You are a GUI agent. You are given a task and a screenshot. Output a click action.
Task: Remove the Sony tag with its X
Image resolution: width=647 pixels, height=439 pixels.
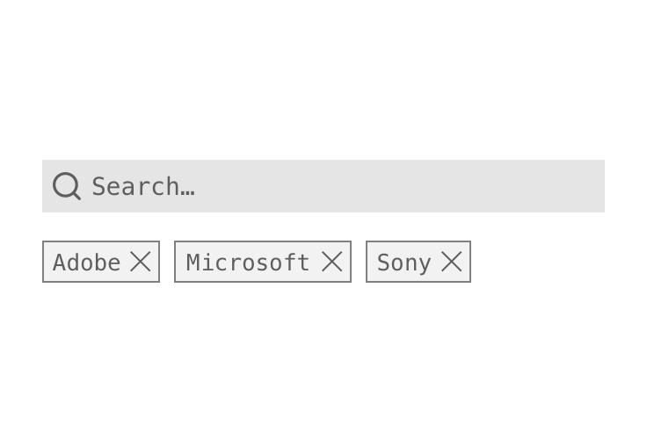point(452,262)
